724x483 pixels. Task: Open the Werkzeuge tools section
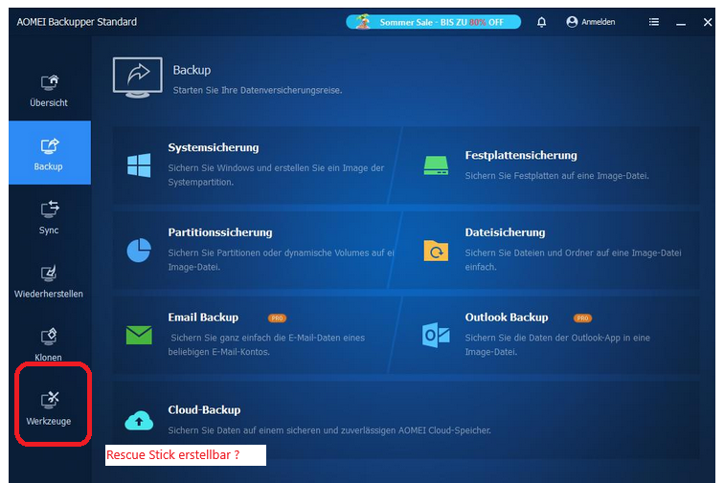(x=49, y=407)
